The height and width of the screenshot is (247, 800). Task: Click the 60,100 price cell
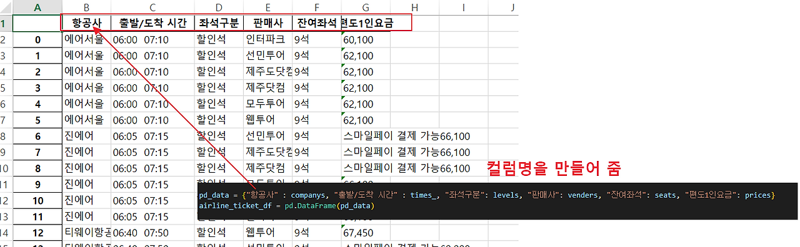[x=366, y=40]
